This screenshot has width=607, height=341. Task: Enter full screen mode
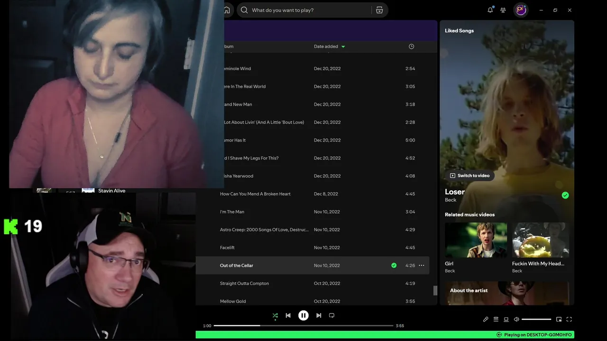(569, 319)
